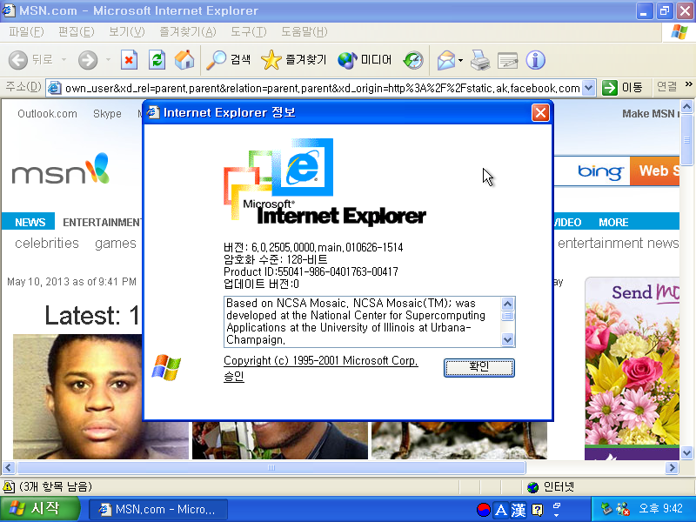Screen dimensions: 696x522
Task: Click the Edit page toolbar icon
Action: [507, 59]
